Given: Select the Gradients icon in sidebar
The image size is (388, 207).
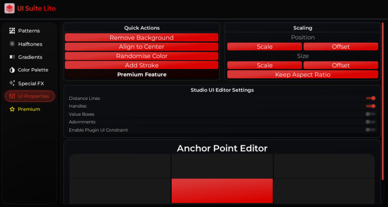Looking at the screenshot, I should click(12, 57).
